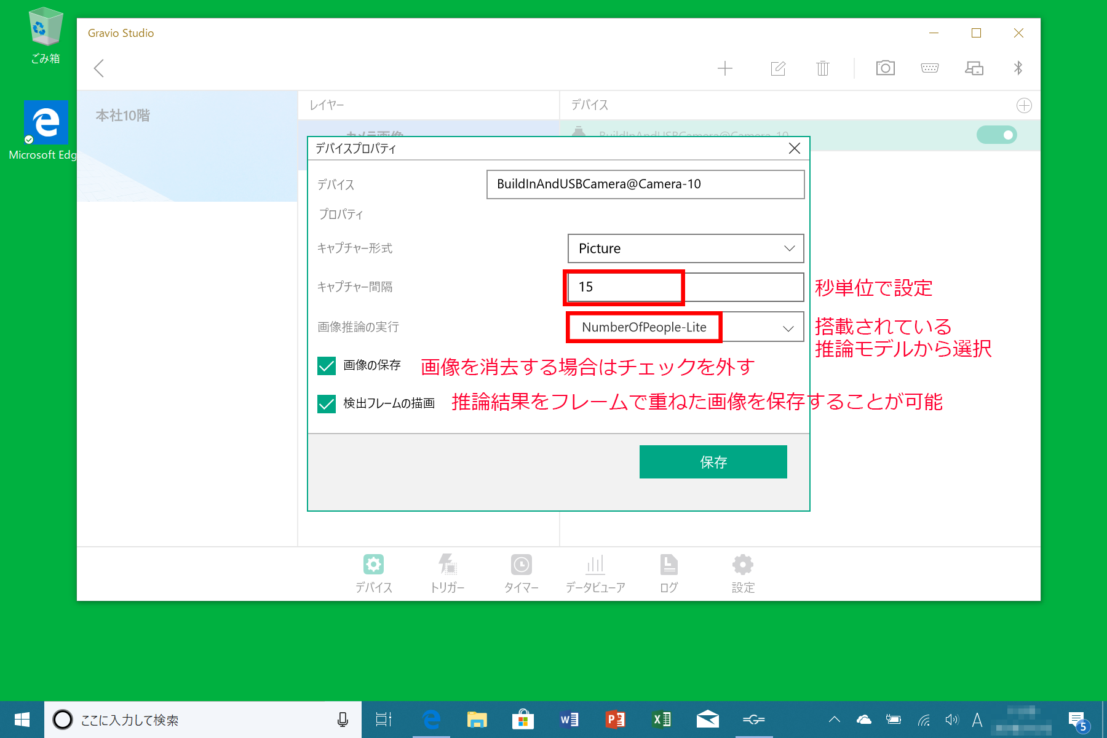Click the Windows Start button

[x=22, y=720]
